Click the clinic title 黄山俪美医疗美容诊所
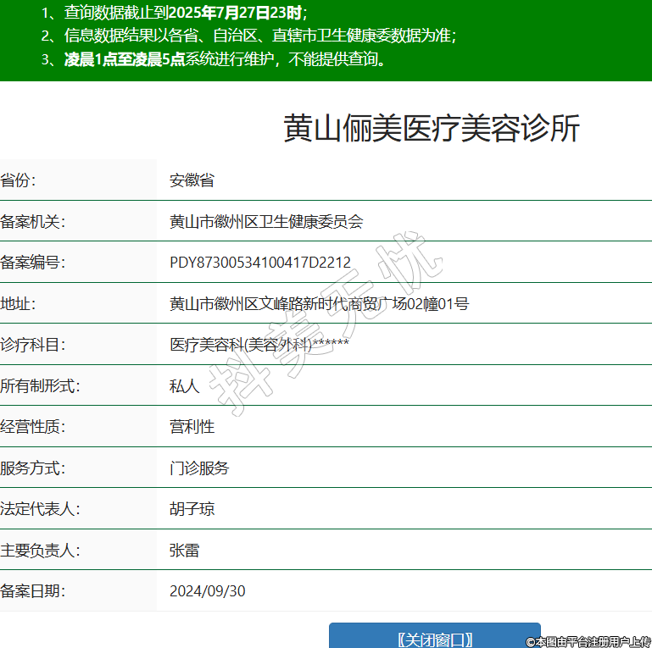 (432, 129)
